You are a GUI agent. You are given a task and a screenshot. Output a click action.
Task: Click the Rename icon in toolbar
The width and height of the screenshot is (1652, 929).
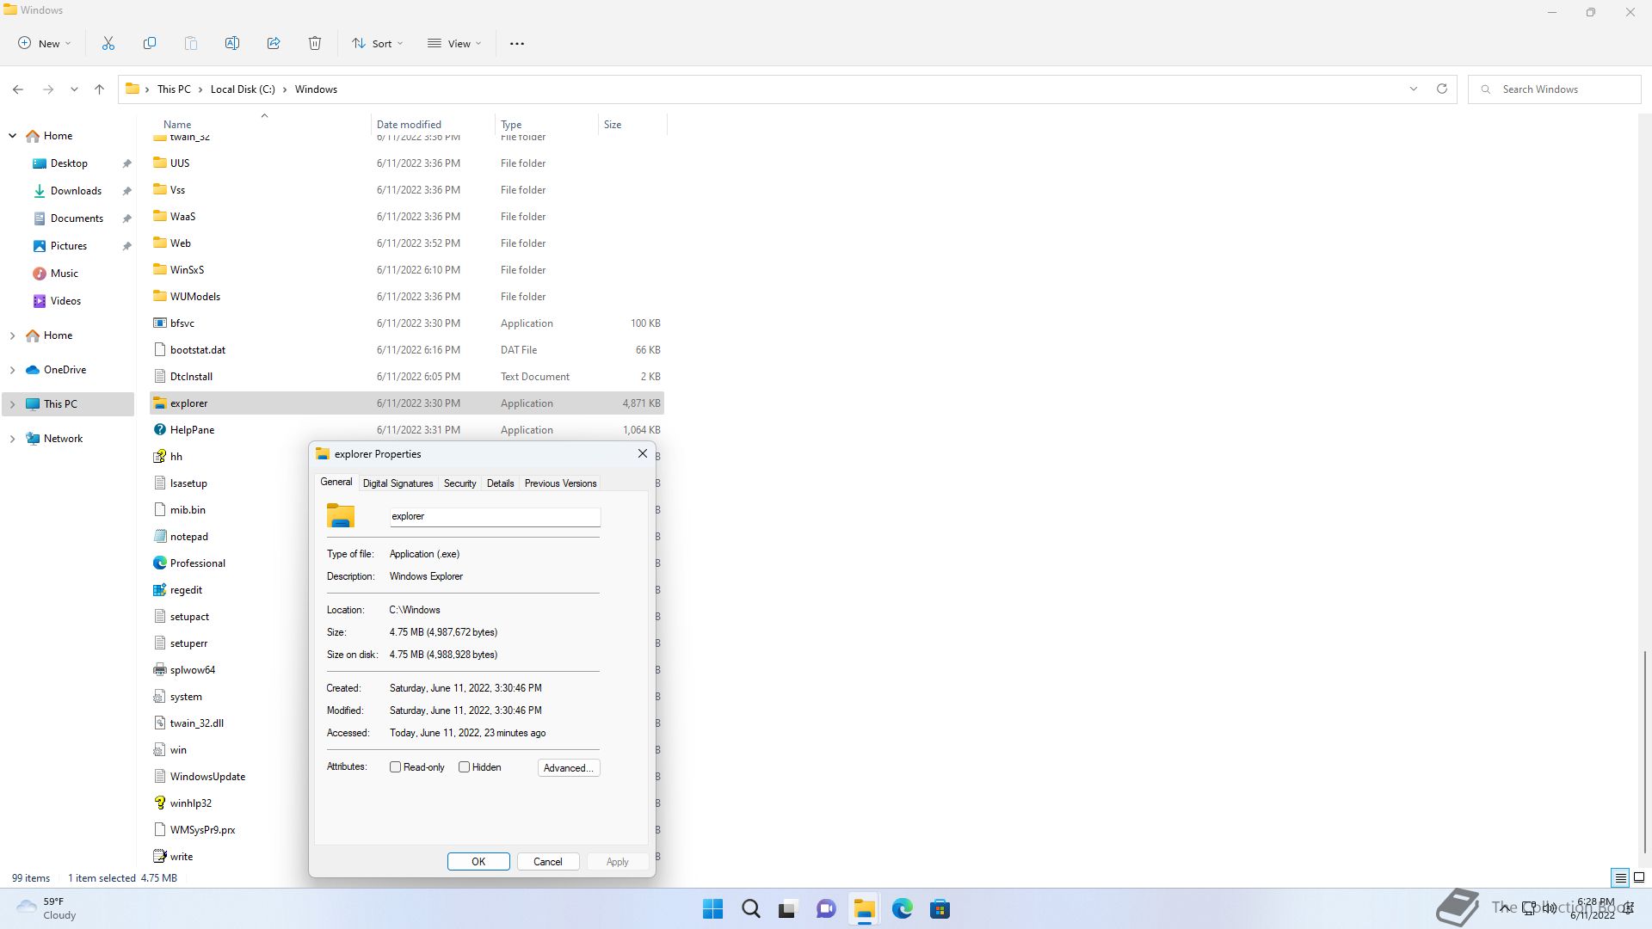[x=232, y=43]
